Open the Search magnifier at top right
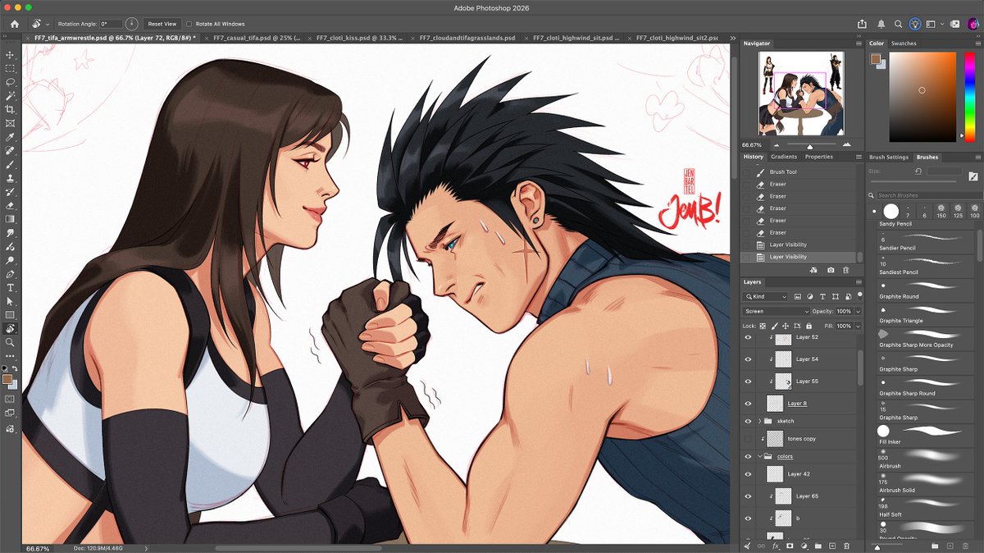 point(899,24)
